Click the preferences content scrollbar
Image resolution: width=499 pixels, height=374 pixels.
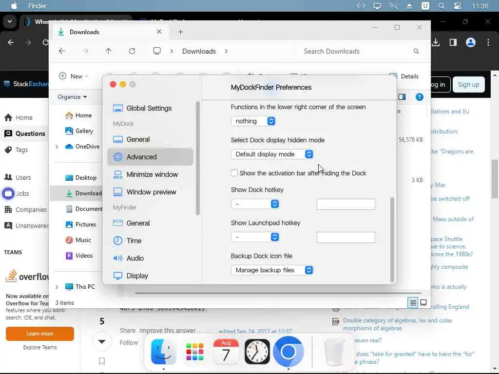click(x=392, y=240)
